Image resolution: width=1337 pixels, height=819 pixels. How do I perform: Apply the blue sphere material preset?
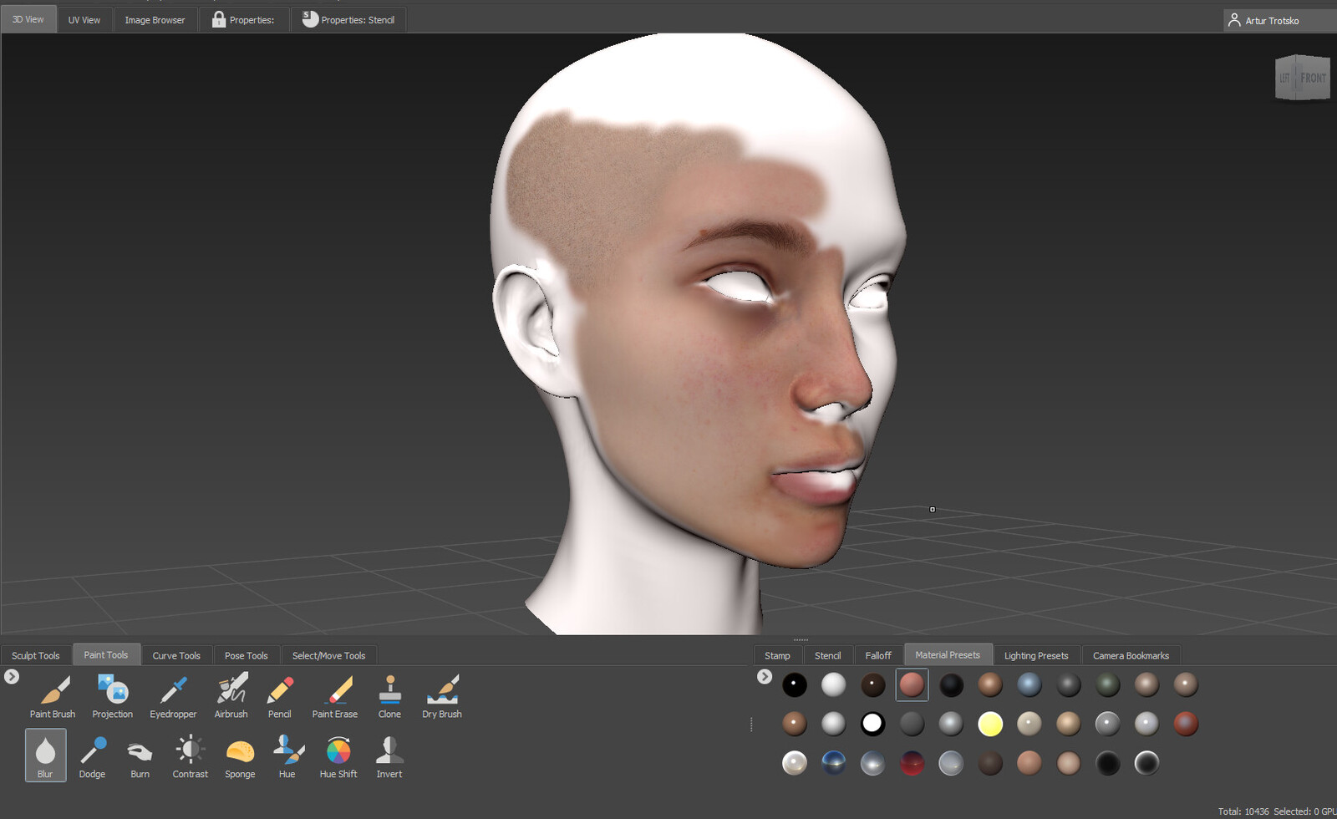[x=1029, y=684]
